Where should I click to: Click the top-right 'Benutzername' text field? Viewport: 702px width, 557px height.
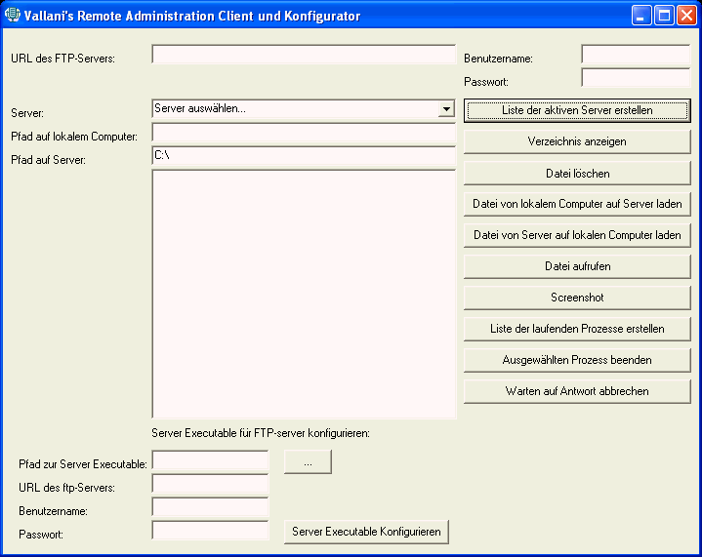635,55
